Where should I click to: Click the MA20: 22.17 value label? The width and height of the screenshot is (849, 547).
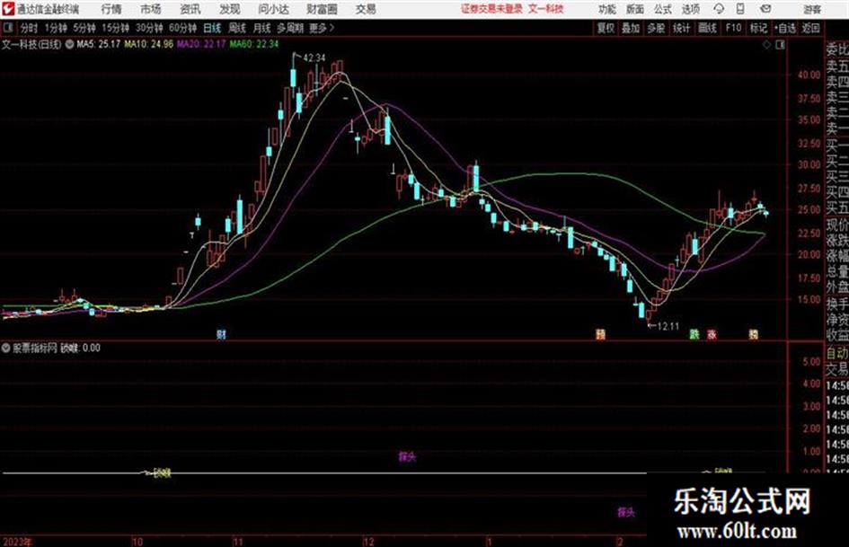[x=201, y=44]
